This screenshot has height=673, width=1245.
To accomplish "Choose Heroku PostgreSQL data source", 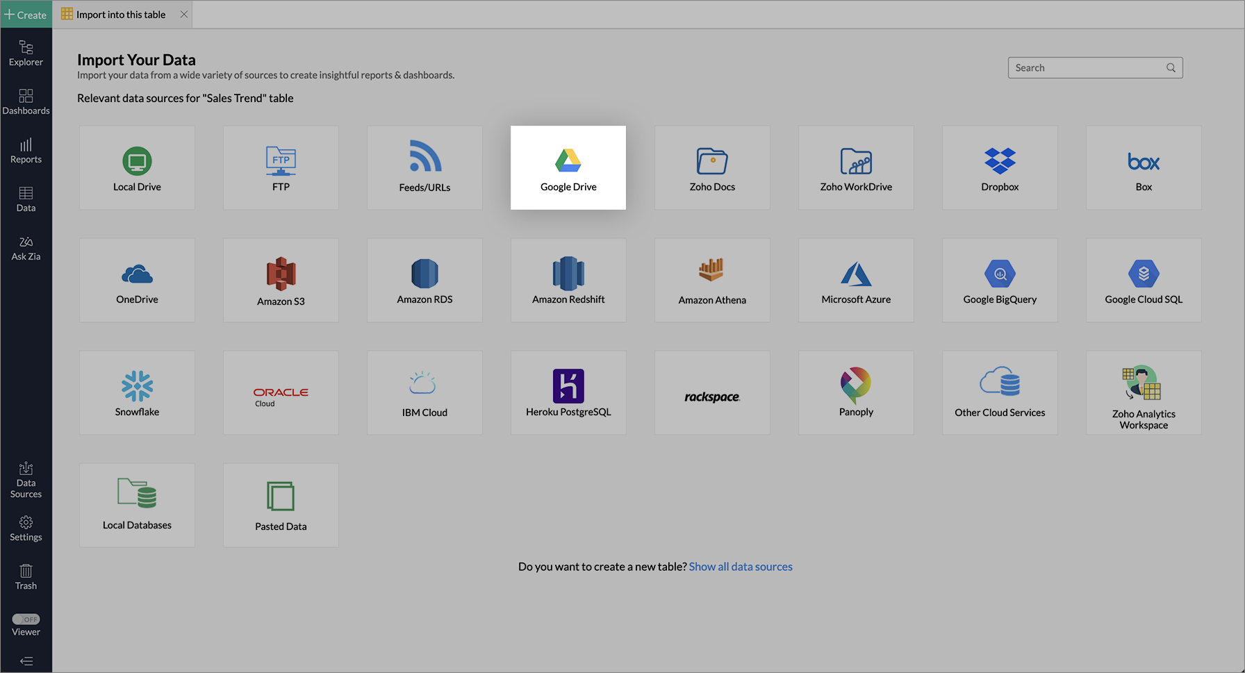I will (568, 392).
